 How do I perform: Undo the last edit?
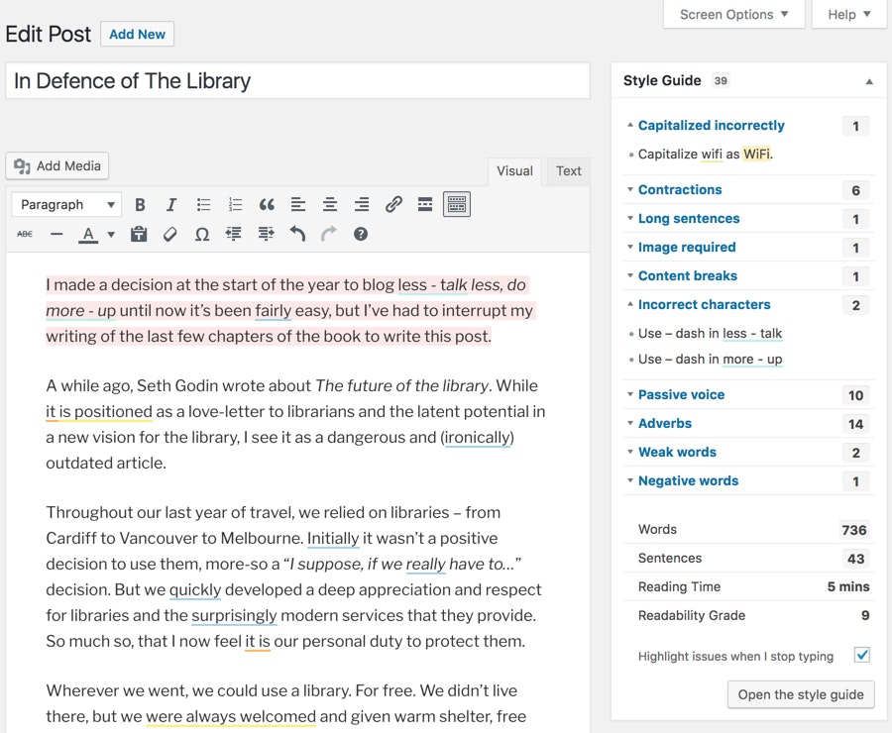click(296, 234)
